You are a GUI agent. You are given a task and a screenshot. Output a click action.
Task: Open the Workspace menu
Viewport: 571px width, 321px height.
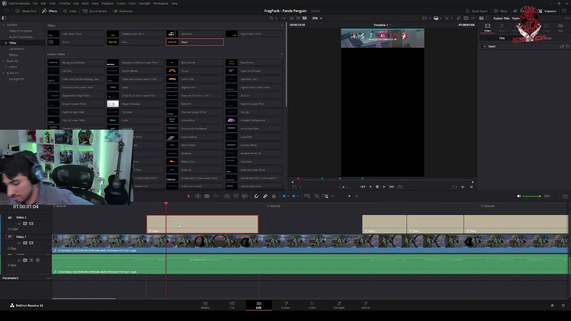(161, 3)
